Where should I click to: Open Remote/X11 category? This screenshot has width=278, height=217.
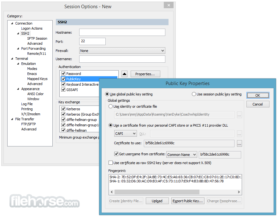tap(37, 54)
